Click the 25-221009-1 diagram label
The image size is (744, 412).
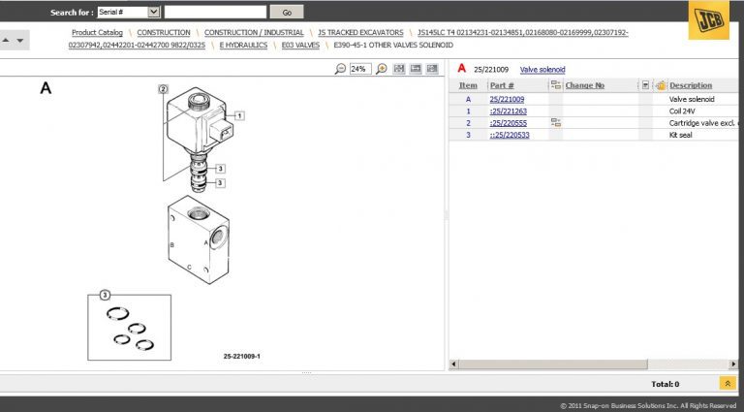tap(242, 356)
